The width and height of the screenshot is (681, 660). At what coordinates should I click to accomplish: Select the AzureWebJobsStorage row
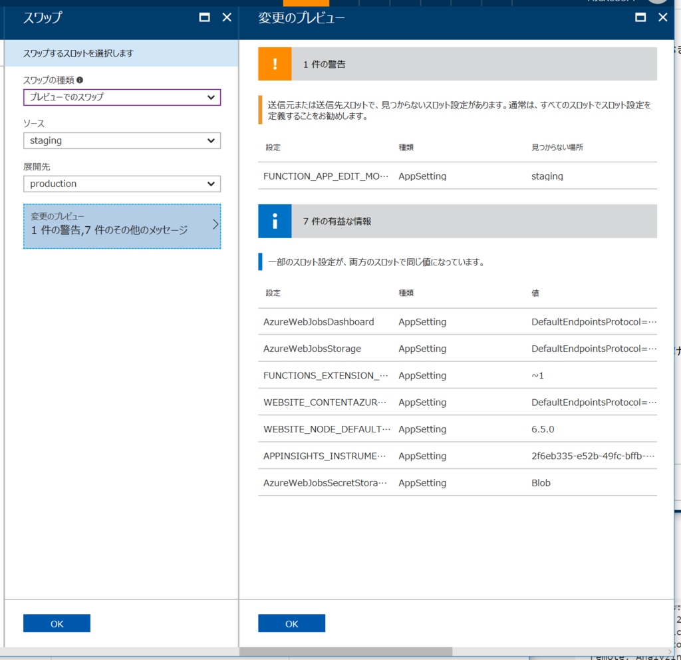pyautogui.click(x=458, y=349)
